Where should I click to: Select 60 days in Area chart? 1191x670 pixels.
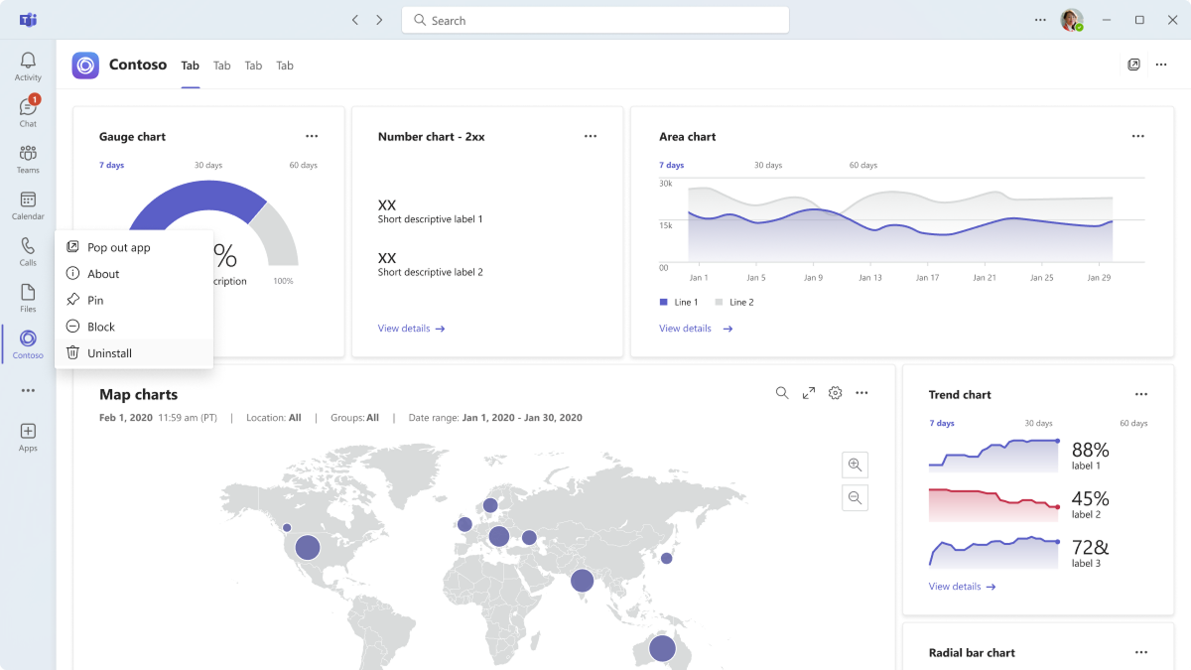click(863, 165)
